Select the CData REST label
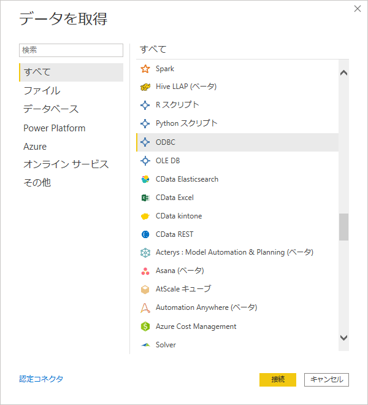 174,234
